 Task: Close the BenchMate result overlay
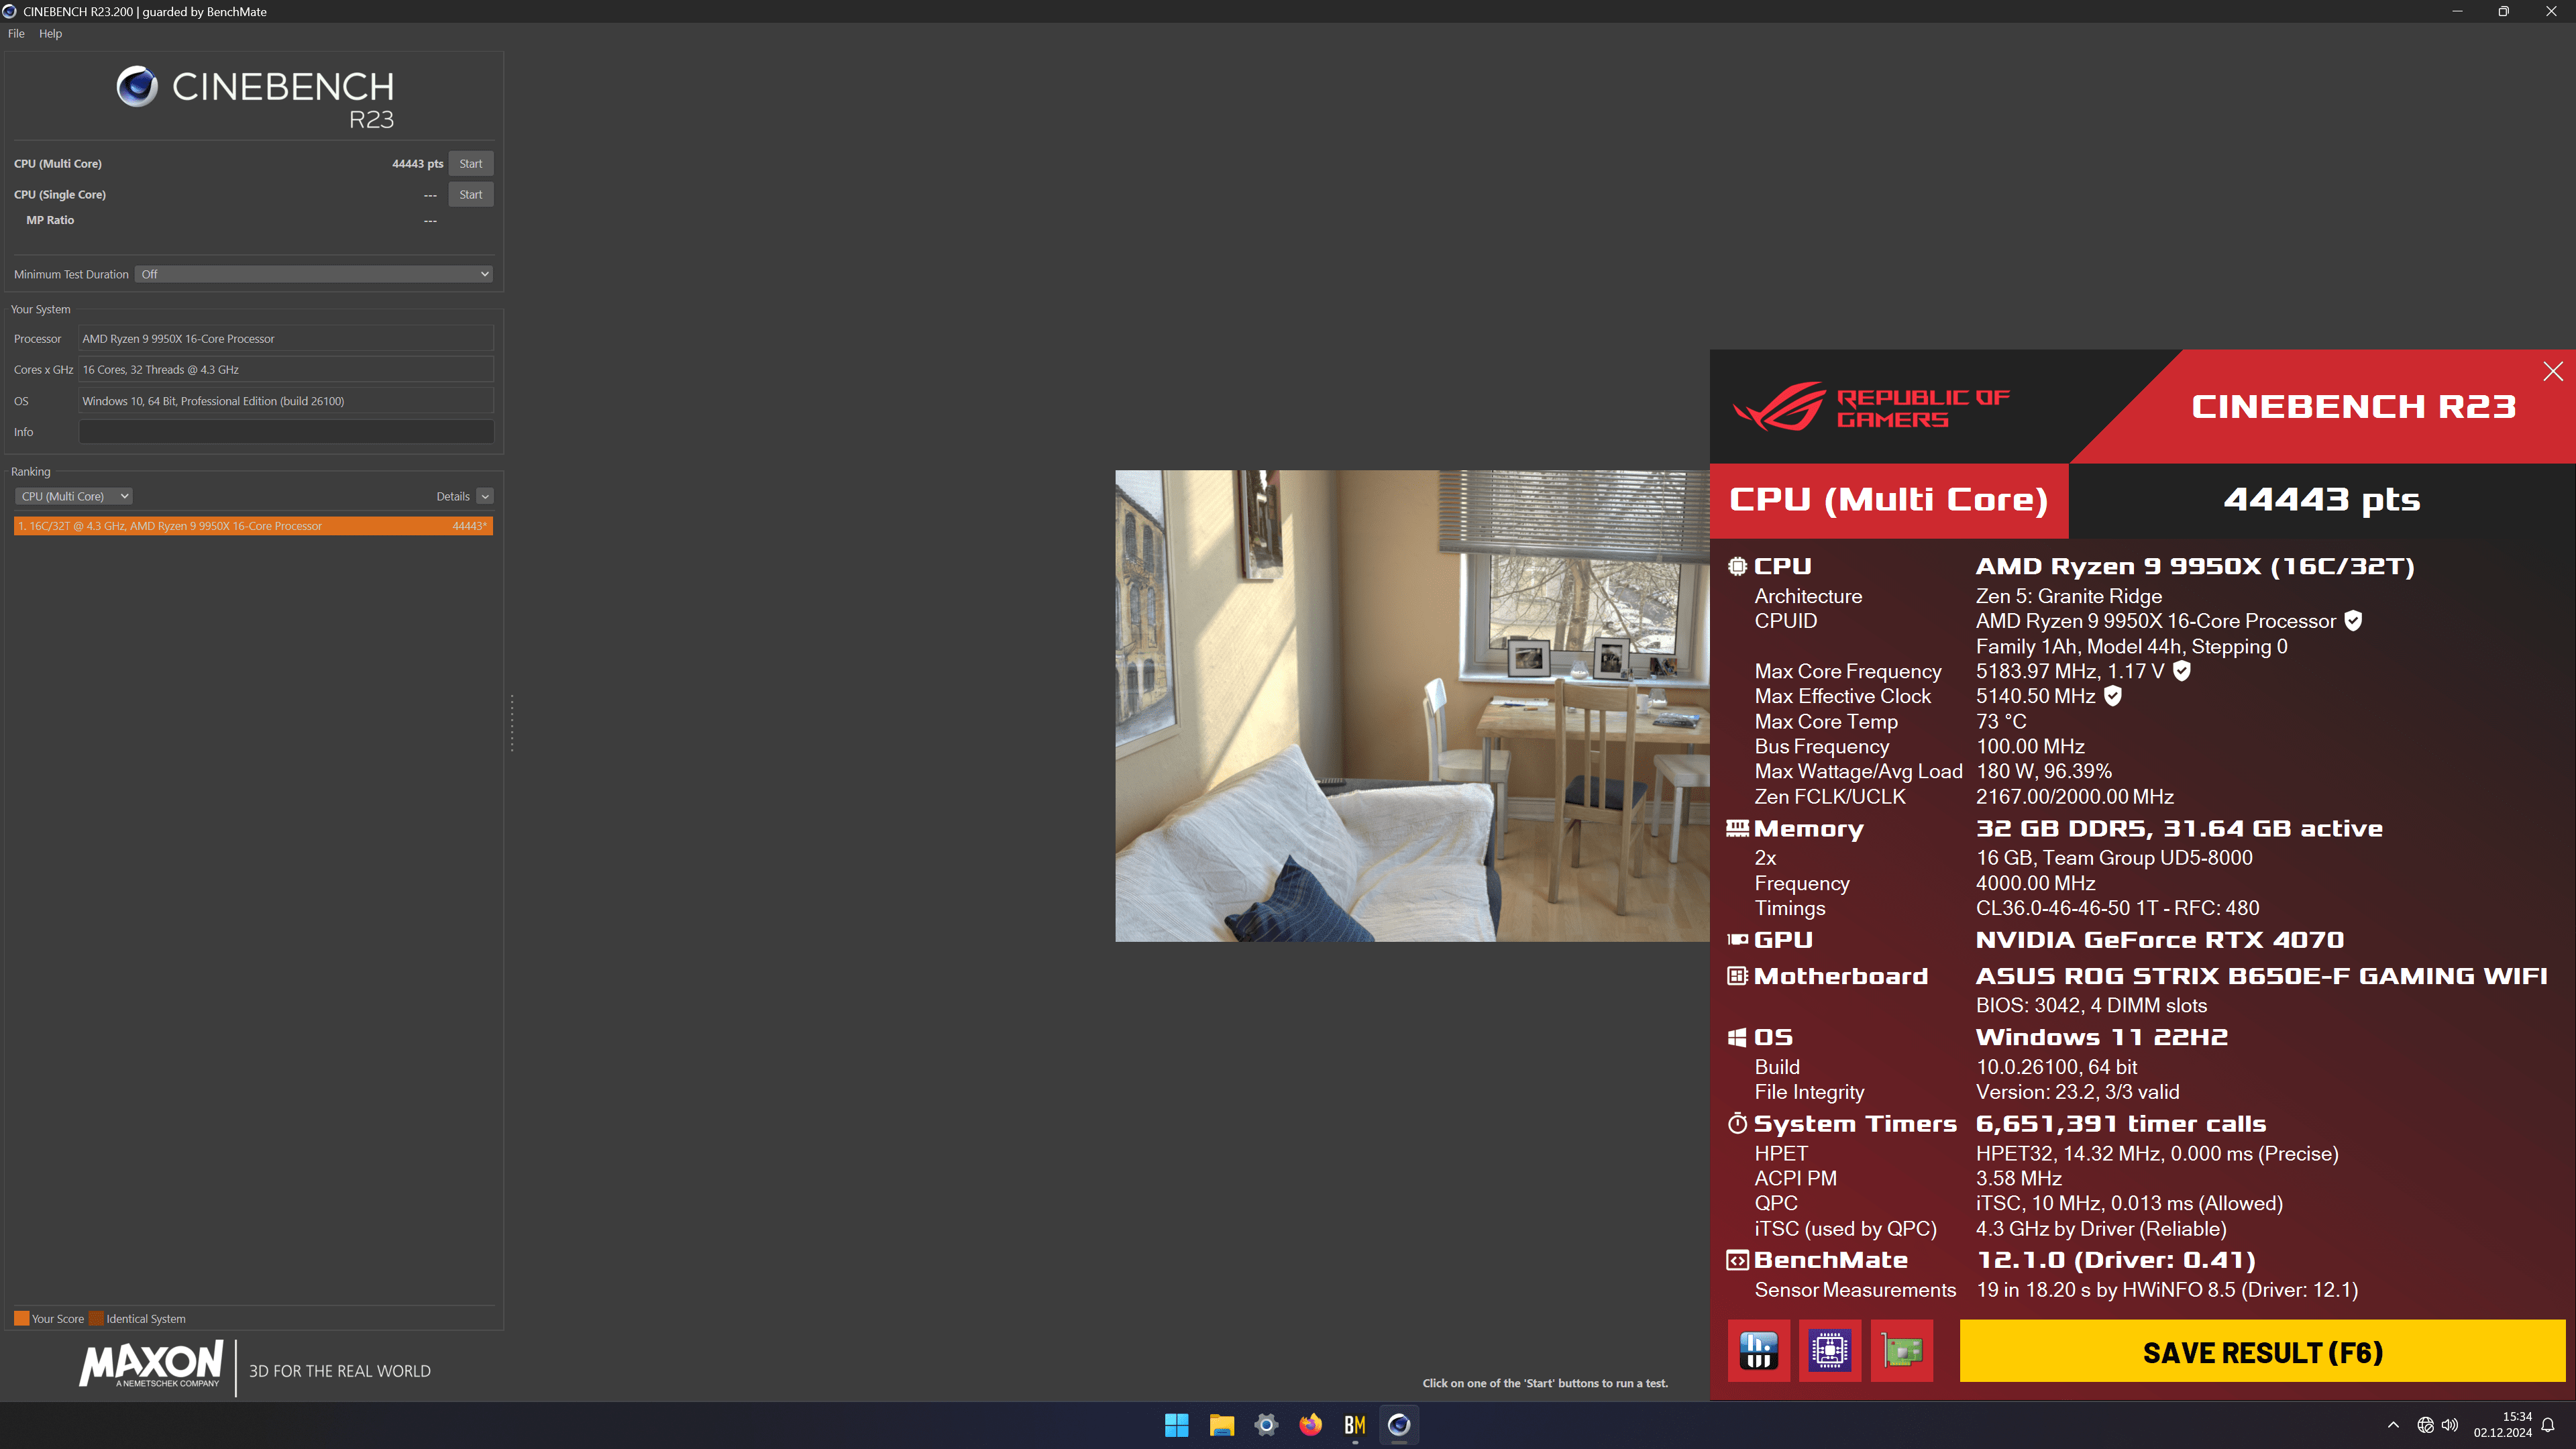pos(2552,371)
